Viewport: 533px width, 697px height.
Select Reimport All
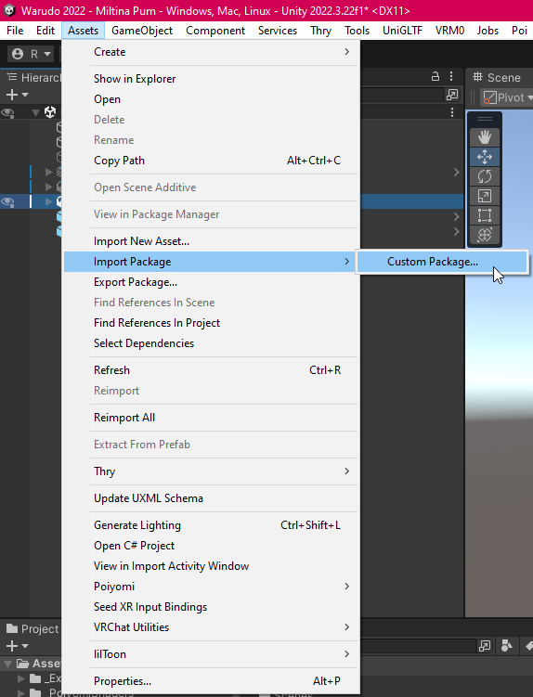click(x=211, y=418)
